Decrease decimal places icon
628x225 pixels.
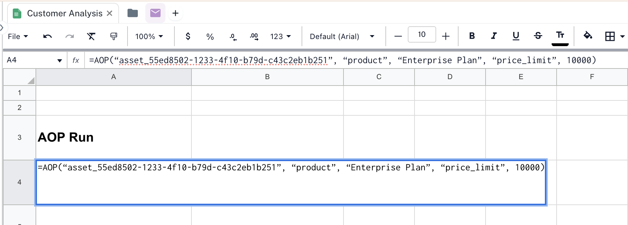(x=233, y=37)
